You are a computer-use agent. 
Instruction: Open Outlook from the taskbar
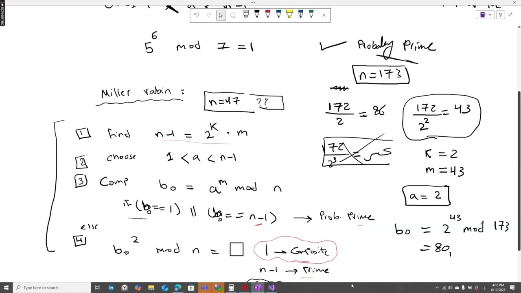tap(164, 288)
